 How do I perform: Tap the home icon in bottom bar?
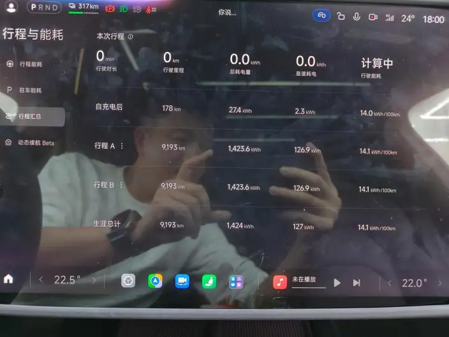8,278
